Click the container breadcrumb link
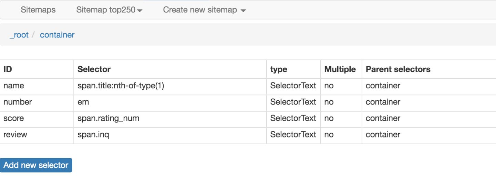 57,35
